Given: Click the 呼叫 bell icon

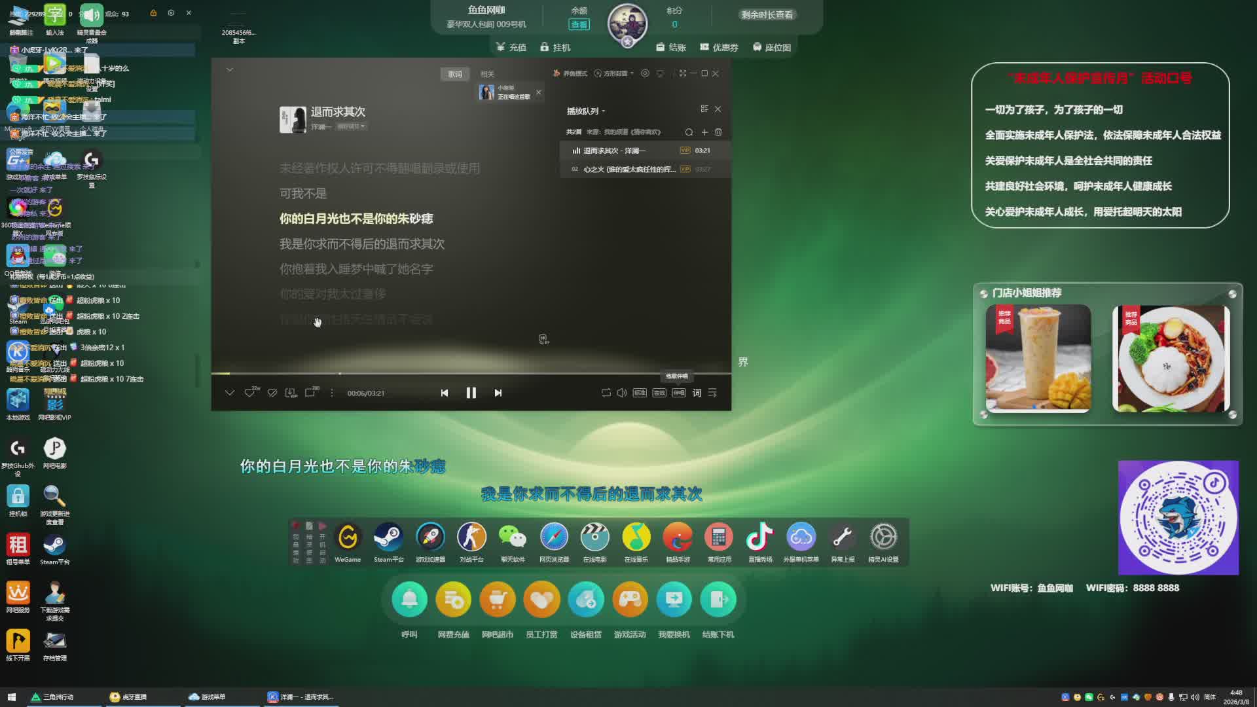Looking at the screenshot, I should tap(409, 600).
